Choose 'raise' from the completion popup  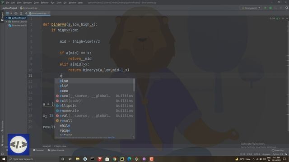pos(95,130)
